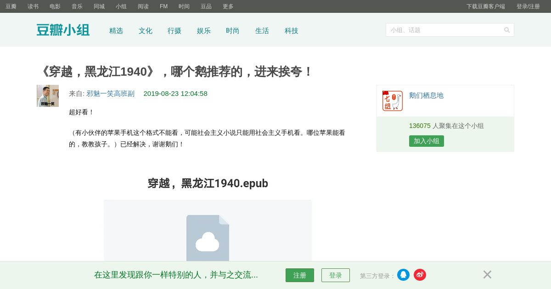Expand the 更多 menu
Image resolution: width=551 pixels, height=289 pixels.
pos(228,6)
